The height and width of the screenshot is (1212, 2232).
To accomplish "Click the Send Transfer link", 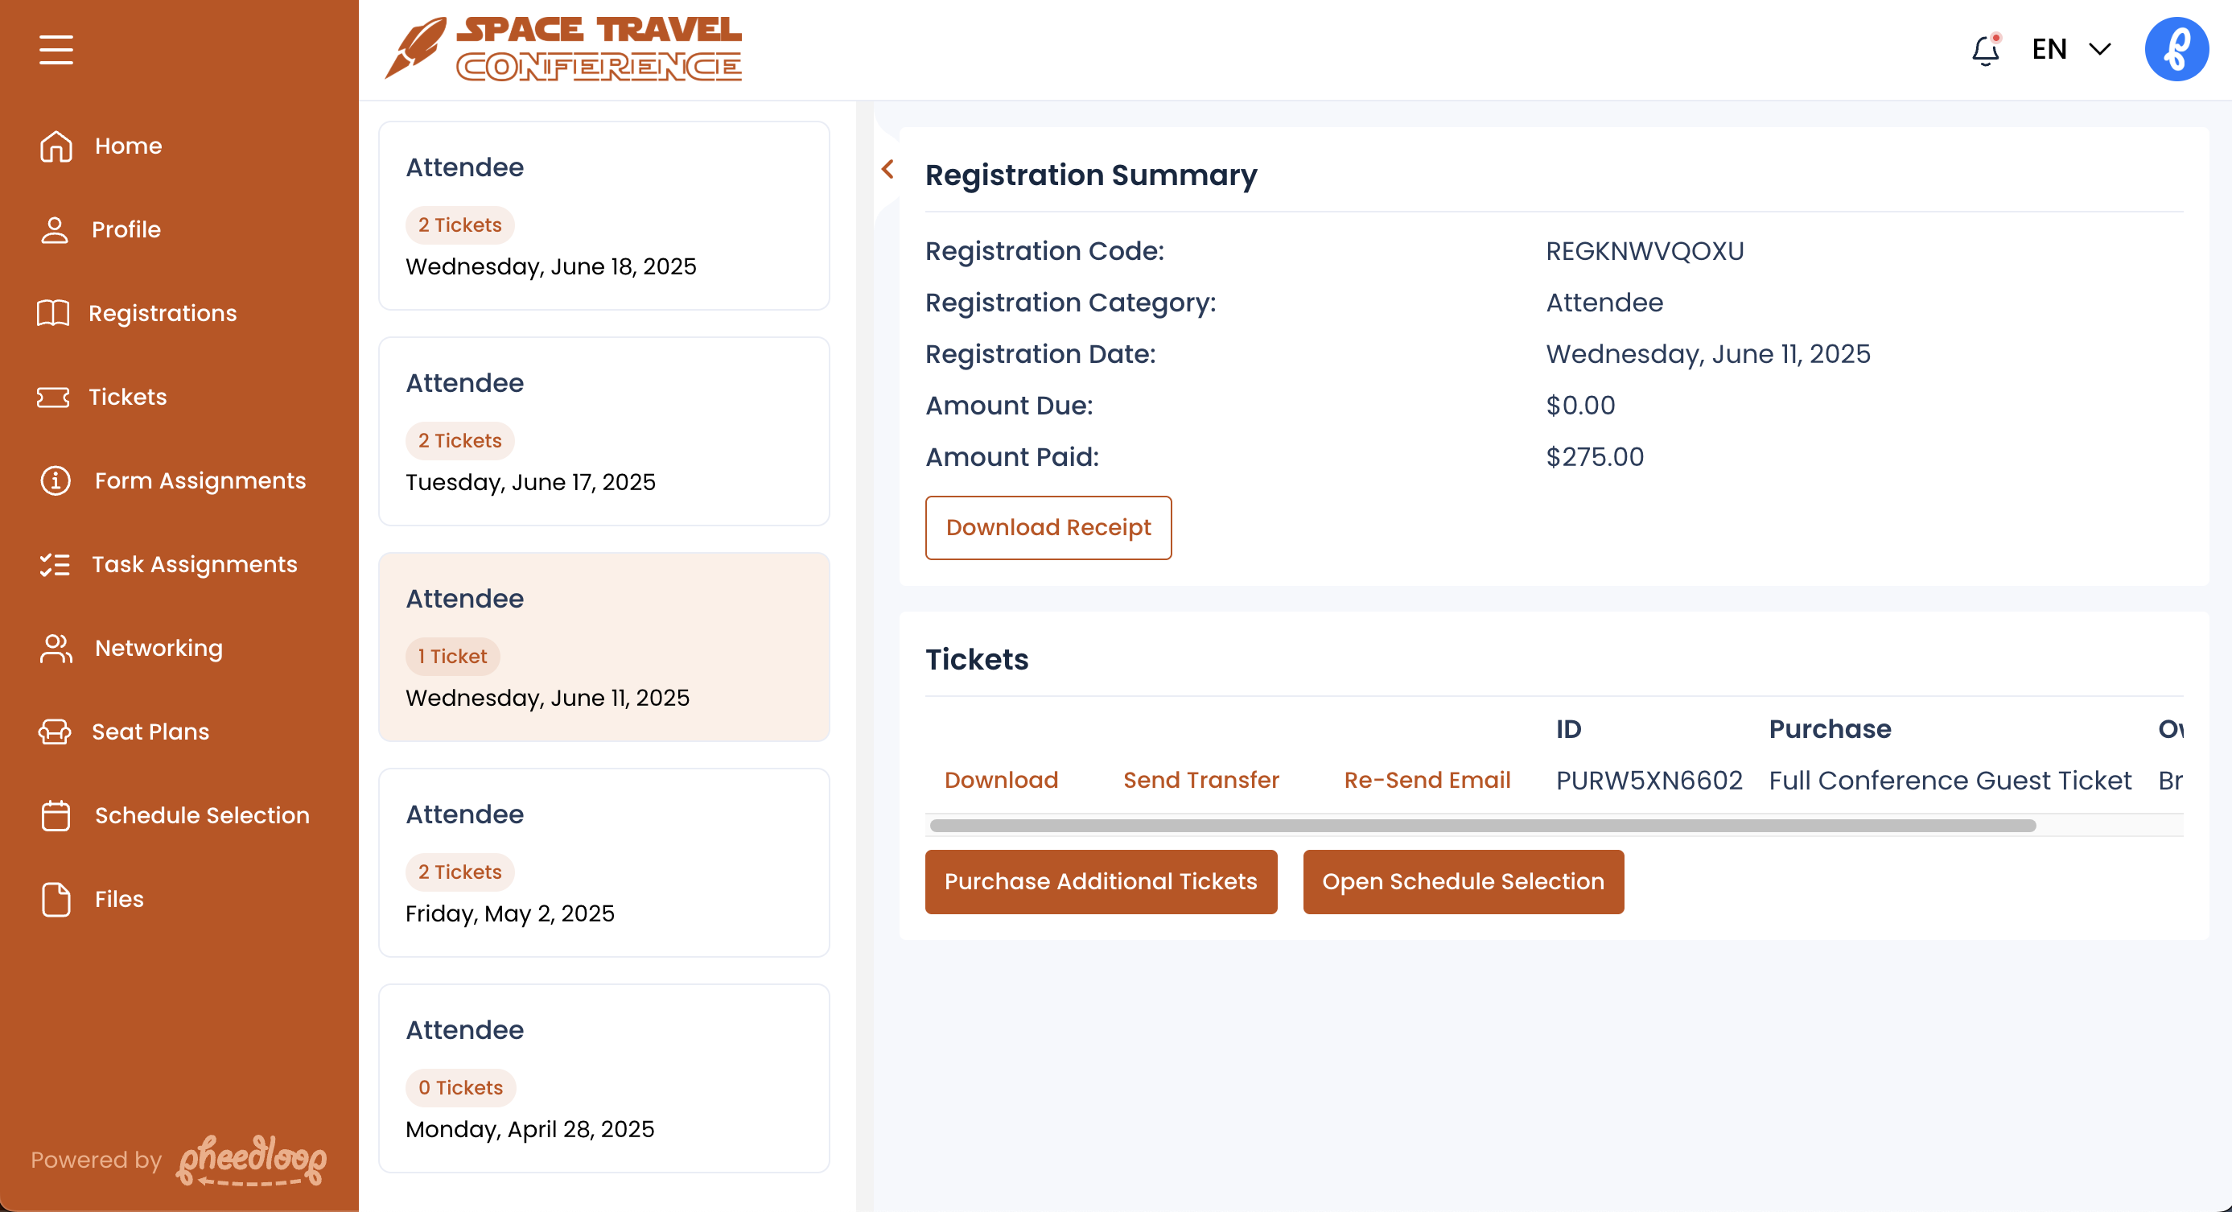I will [1201, 780].
